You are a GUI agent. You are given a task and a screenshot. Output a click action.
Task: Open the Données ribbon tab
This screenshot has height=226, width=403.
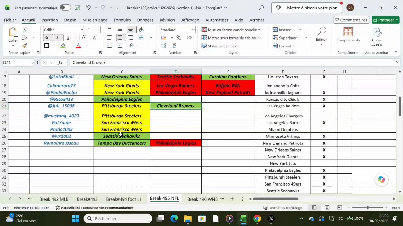pos(145,20)
